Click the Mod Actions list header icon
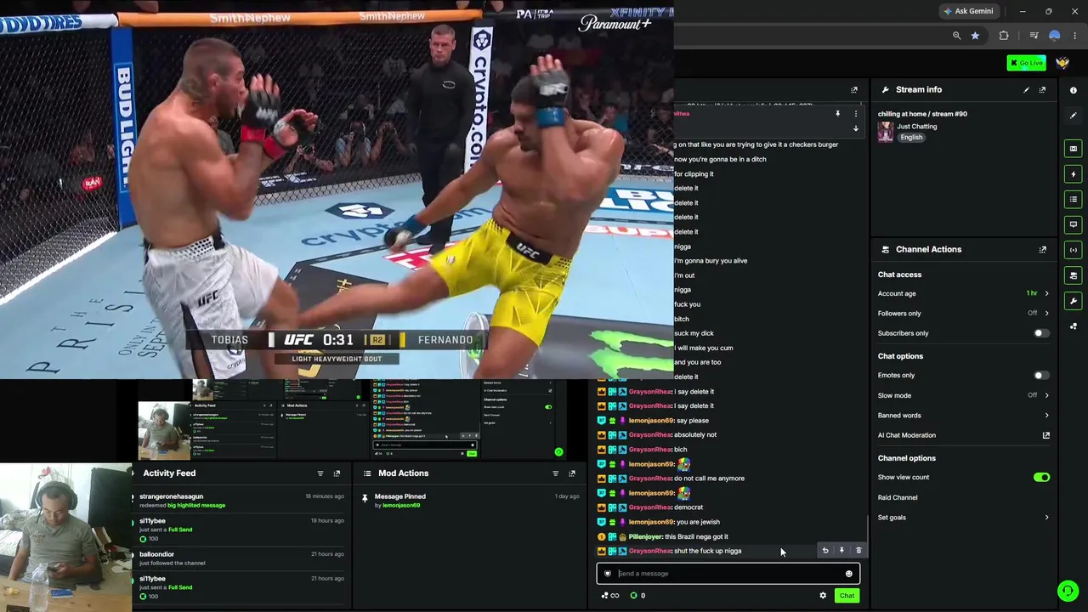The width and height of the screenshot is (1088, 612). [x=367, y=473]
